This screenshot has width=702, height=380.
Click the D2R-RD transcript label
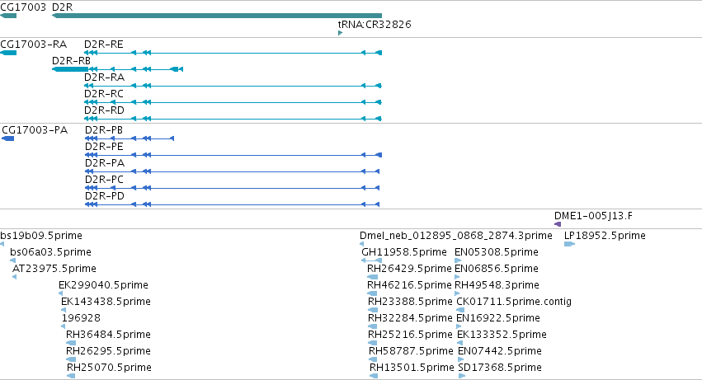pos(104,110)
